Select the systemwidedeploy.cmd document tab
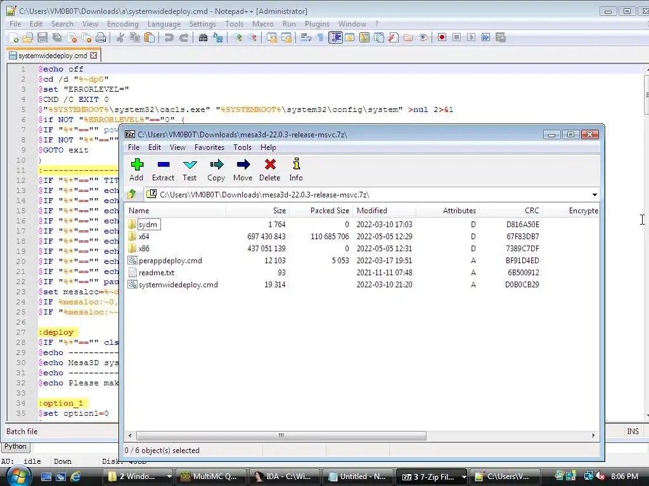The width and height of the screenshot is (649, 486). click(53, 56)
